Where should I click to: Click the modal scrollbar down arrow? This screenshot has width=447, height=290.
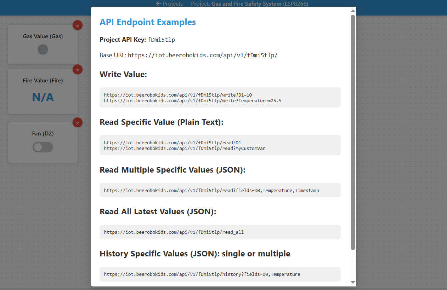353,282
